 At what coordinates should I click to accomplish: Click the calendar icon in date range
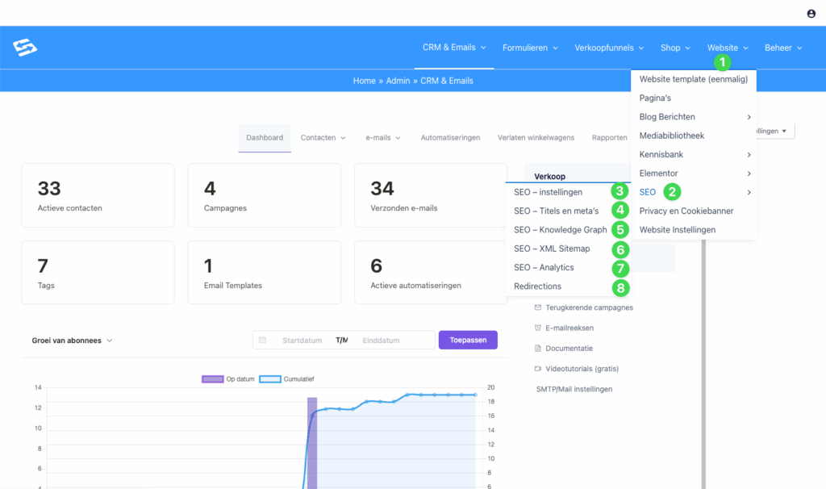coord(262,341)
